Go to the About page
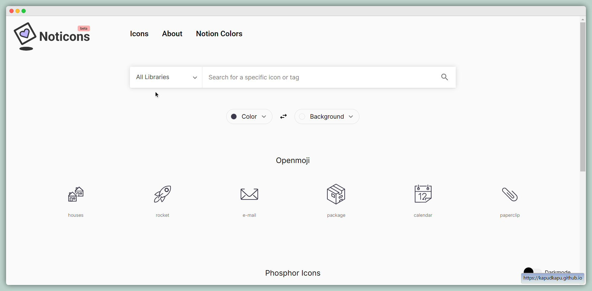This screenshot has width=592, height=291. click(172, 34)
